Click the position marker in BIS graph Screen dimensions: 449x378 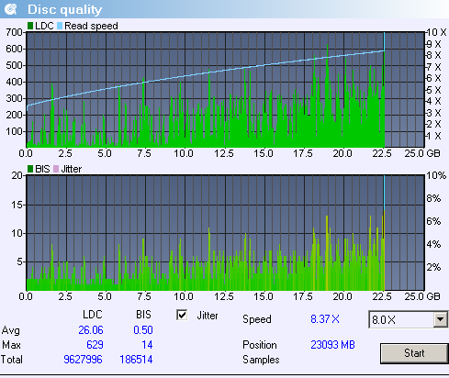tap(384, 233)
